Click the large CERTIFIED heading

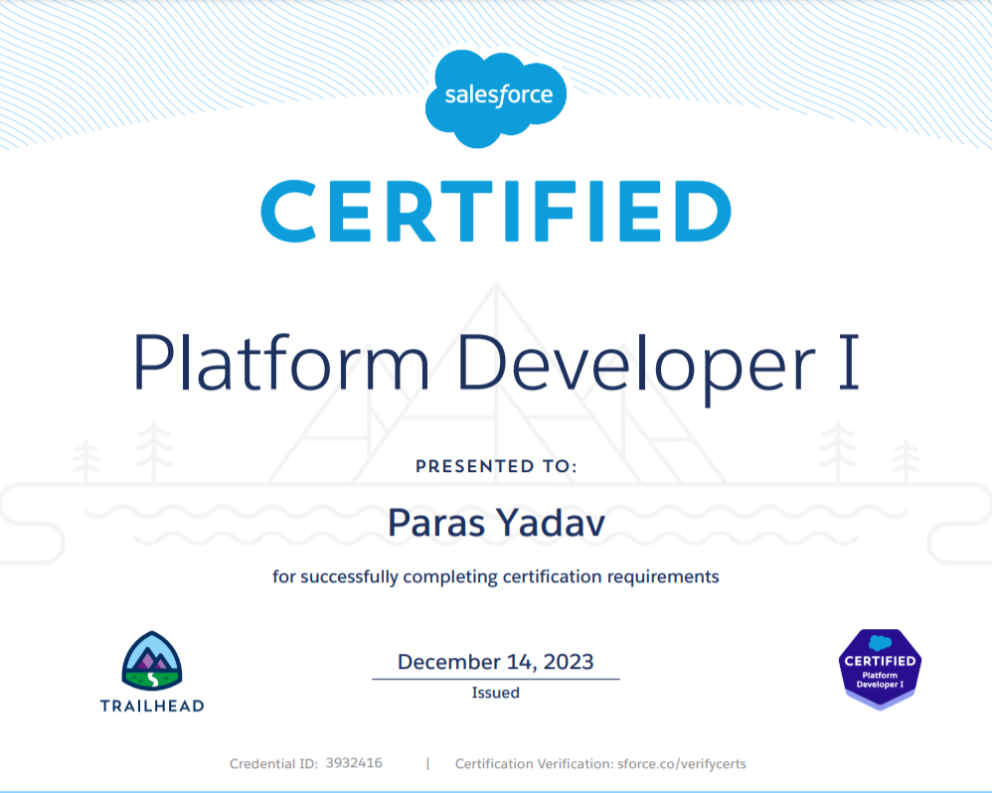(x=496, y=209)
